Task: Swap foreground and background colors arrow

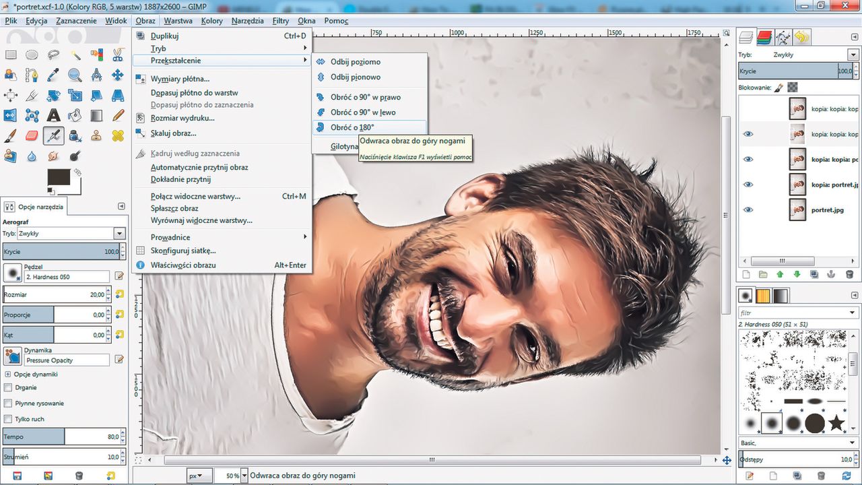Action: [77, 172]
